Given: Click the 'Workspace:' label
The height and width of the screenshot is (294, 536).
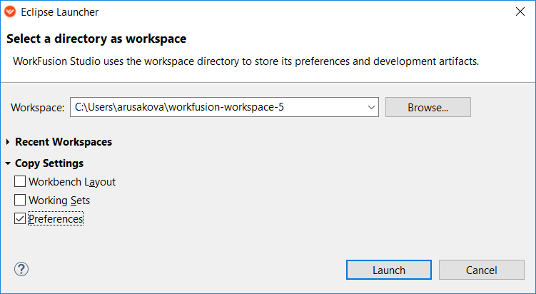Looking at the screenshot, I should point(38,108).
